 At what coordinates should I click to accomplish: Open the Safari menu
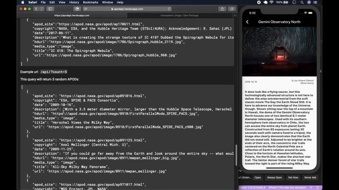[x=33, y=2]
